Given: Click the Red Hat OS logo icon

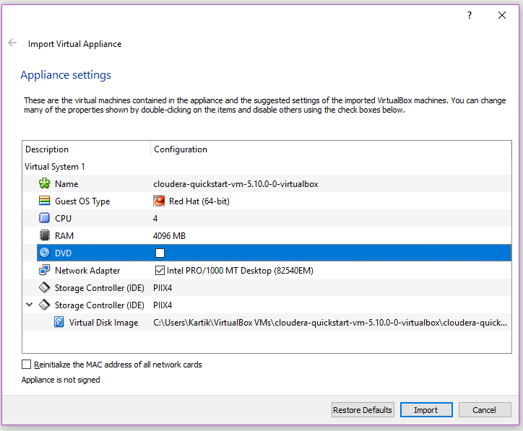Looking at the screenshot, I should point(160,201).
